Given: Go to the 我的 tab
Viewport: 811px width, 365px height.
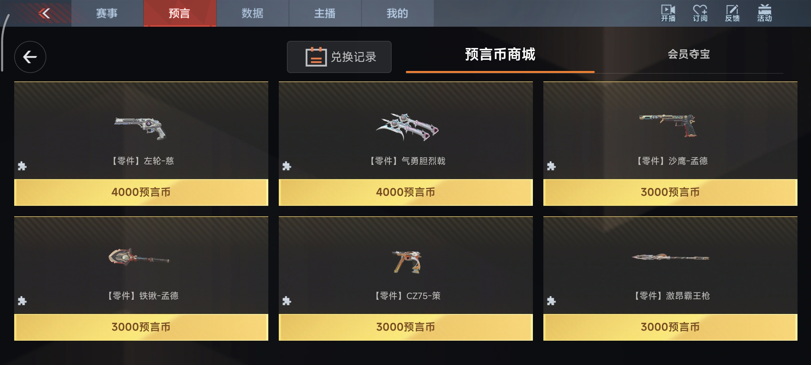Looking at the screenshot, I should (x=398, y=13).
